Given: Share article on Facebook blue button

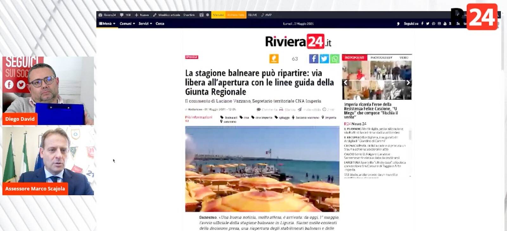Looking at the screenshot, I should pyautogui.click(x=313, y=59).
